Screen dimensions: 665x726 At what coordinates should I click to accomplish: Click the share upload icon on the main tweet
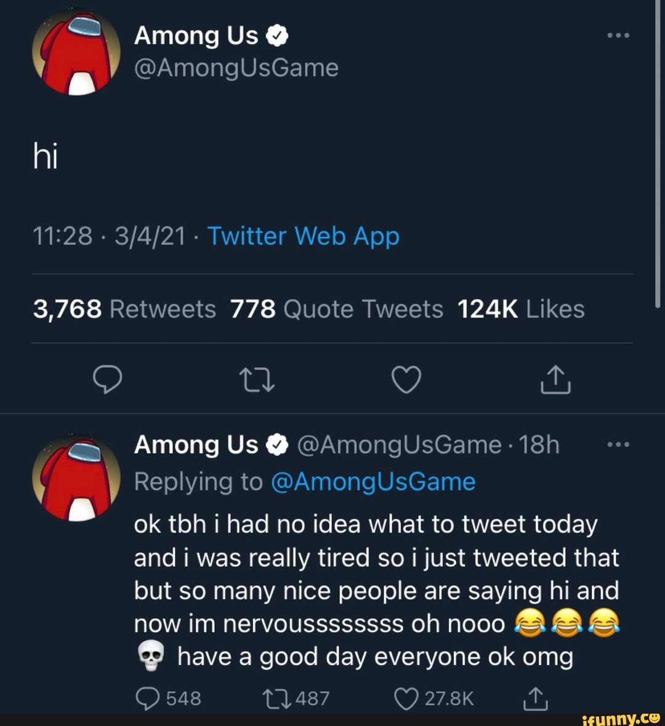[x=555, y=380]
